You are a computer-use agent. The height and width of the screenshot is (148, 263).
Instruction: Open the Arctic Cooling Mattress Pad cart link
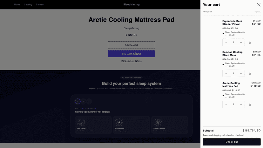click(x=231, y=84)
